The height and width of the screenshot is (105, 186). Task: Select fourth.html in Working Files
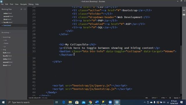8,22
